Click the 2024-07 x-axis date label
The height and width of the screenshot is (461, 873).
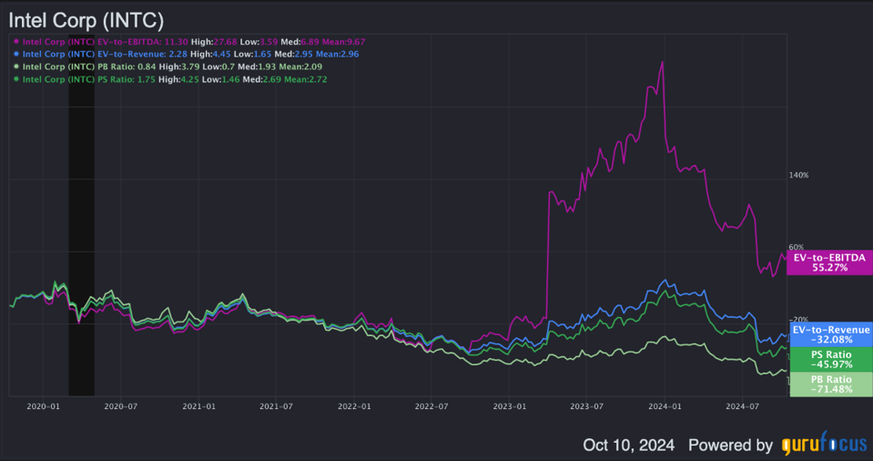[743, 406]
